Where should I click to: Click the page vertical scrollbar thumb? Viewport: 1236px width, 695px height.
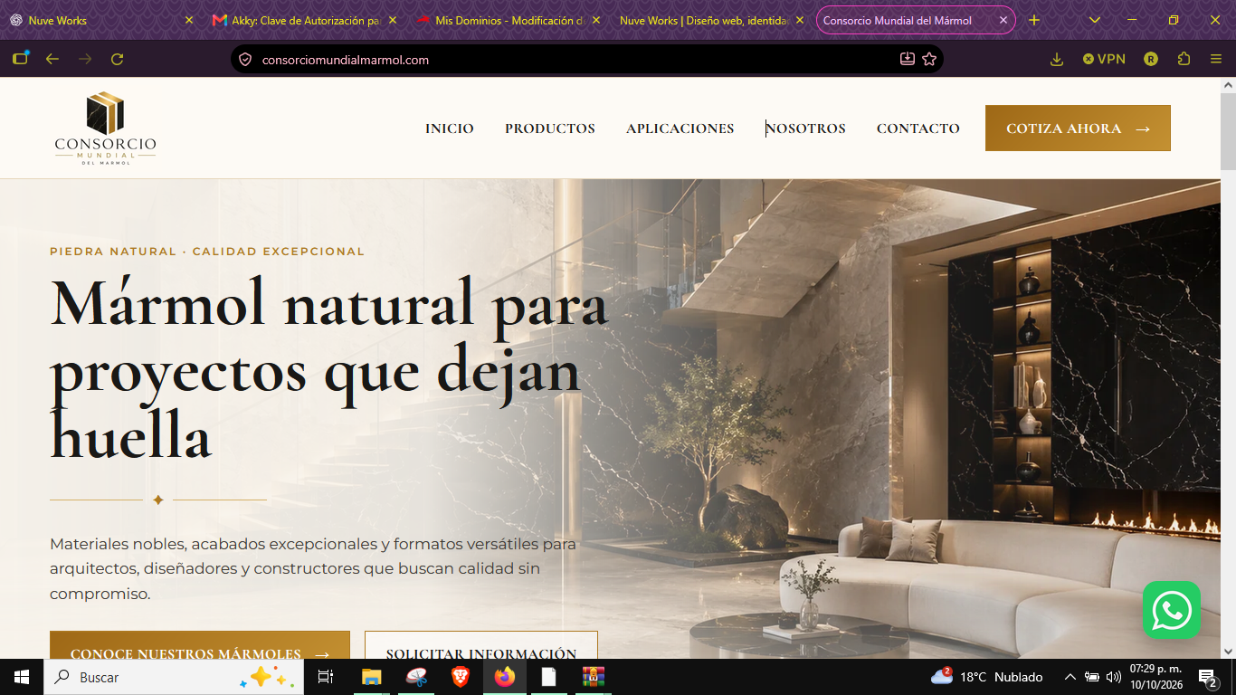1228,131
